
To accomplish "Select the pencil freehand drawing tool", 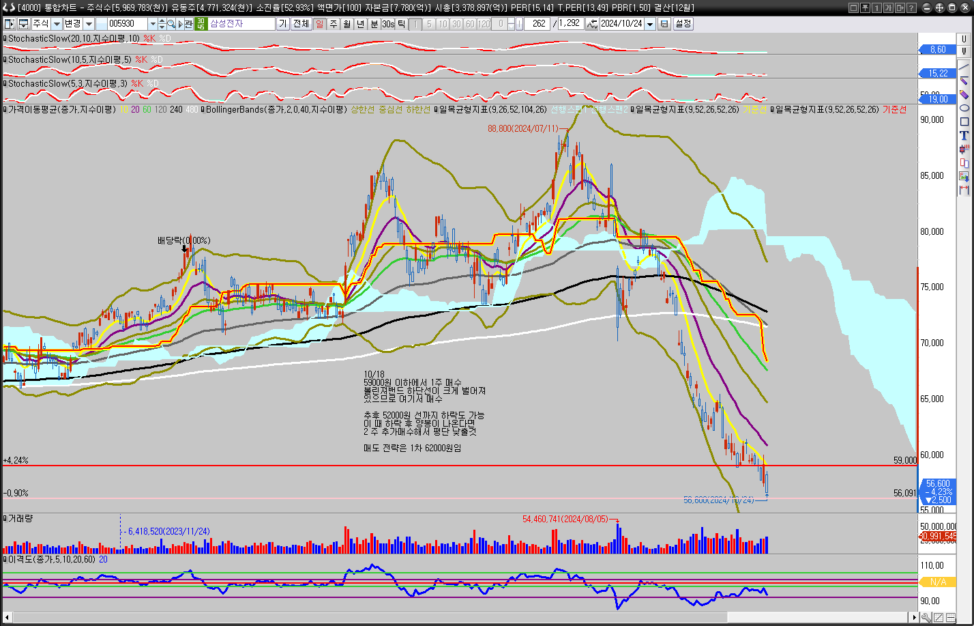I will pos(964,81).
